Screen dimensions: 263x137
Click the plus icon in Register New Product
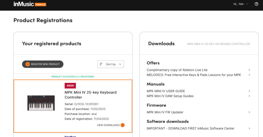coord(27,64)
